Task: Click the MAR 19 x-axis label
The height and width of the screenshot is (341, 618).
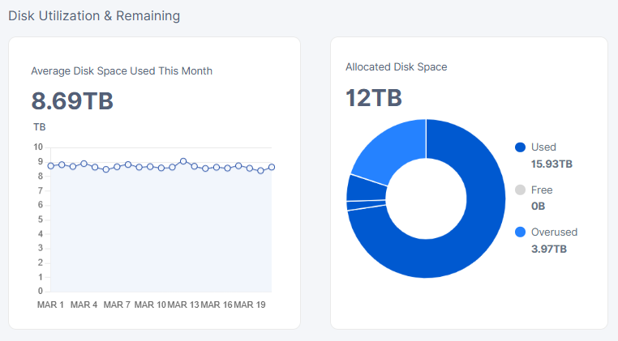Action: click(251, 305)
